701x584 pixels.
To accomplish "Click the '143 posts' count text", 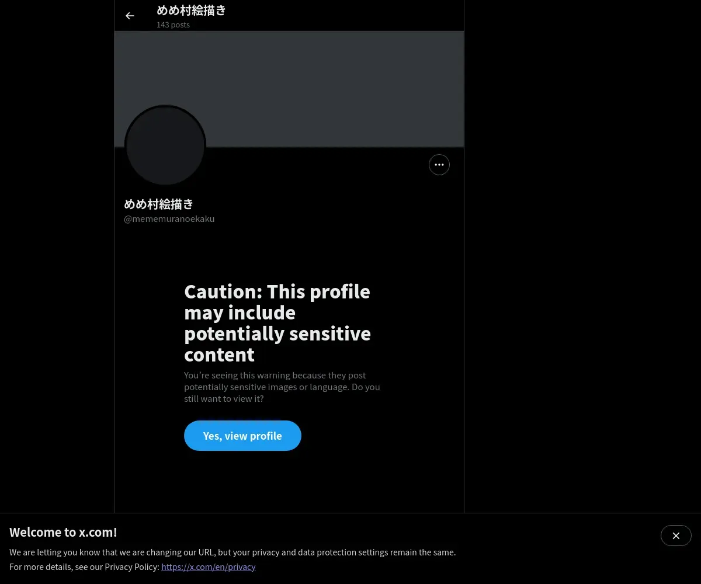I will coord(173,25).
